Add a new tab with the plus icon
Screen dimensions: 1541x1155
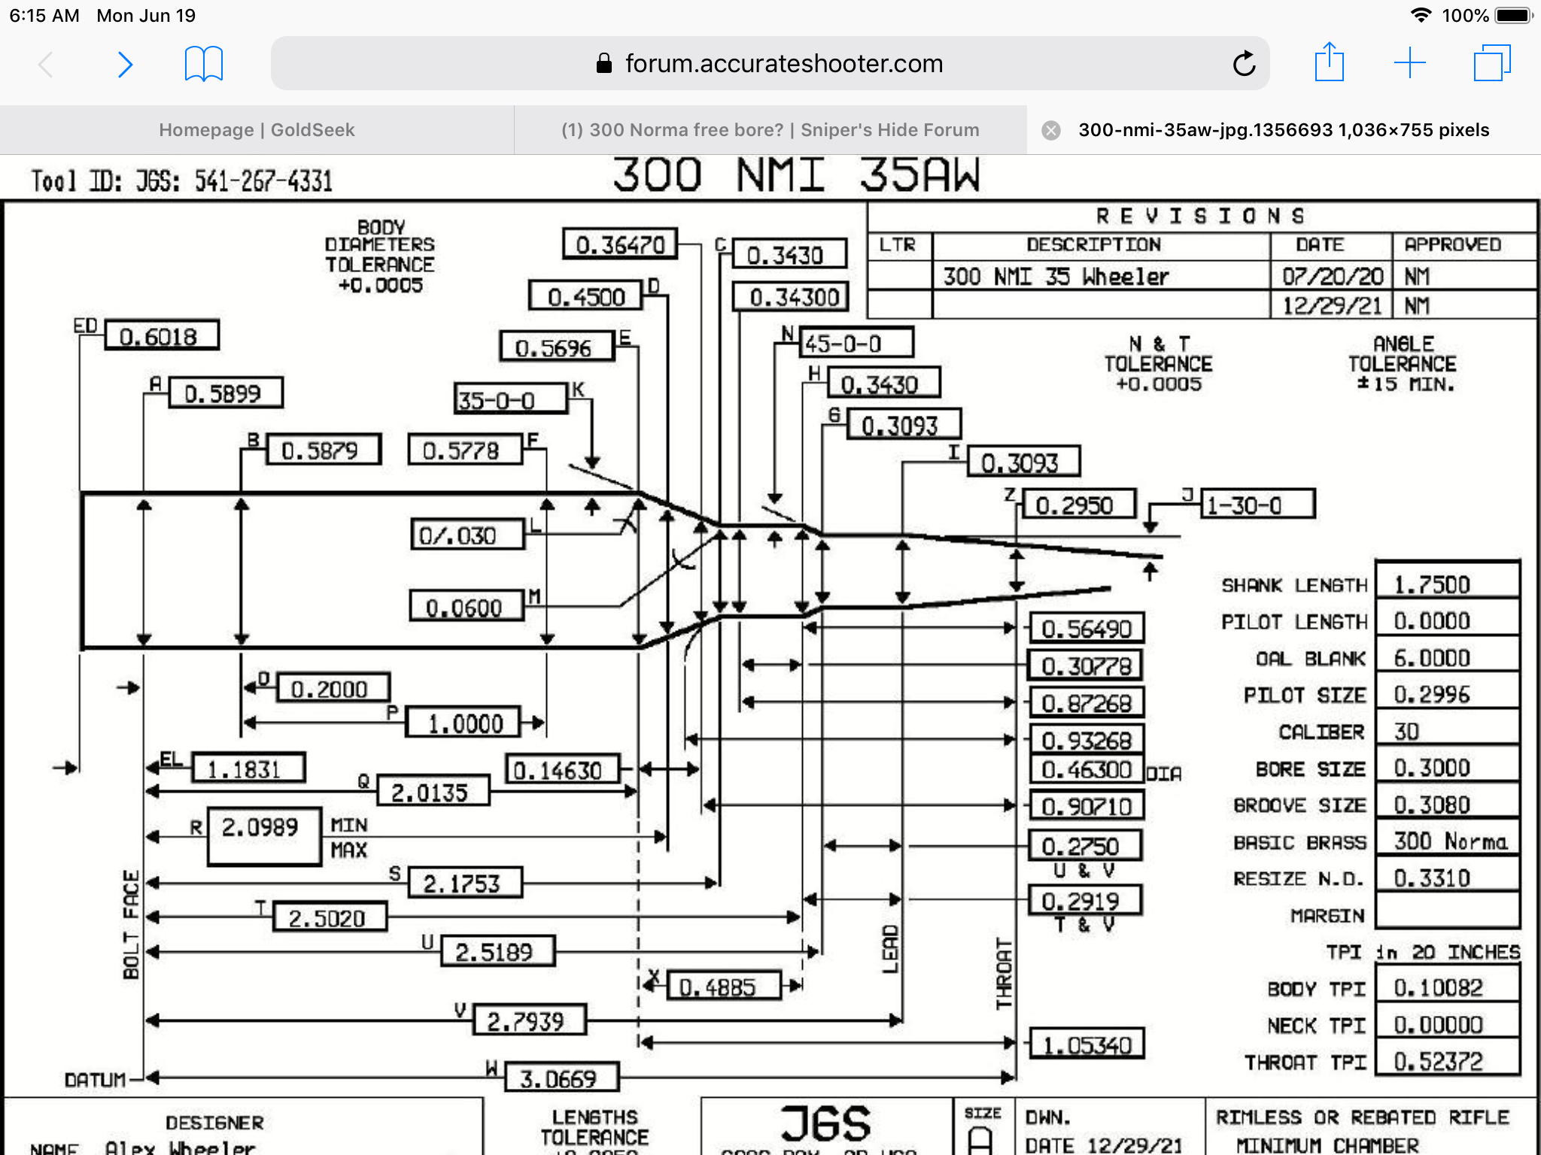click(x=1409, y=63)
